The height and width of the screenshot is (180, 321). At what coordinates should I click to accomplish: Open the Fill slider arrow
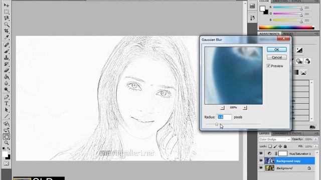(315, 146)
